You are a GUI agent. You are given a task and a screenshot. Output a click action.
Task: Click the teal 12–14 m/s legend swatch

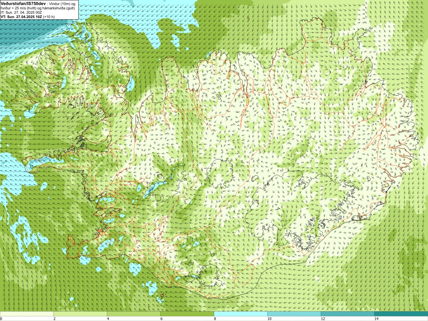click(x=348, y=314)
